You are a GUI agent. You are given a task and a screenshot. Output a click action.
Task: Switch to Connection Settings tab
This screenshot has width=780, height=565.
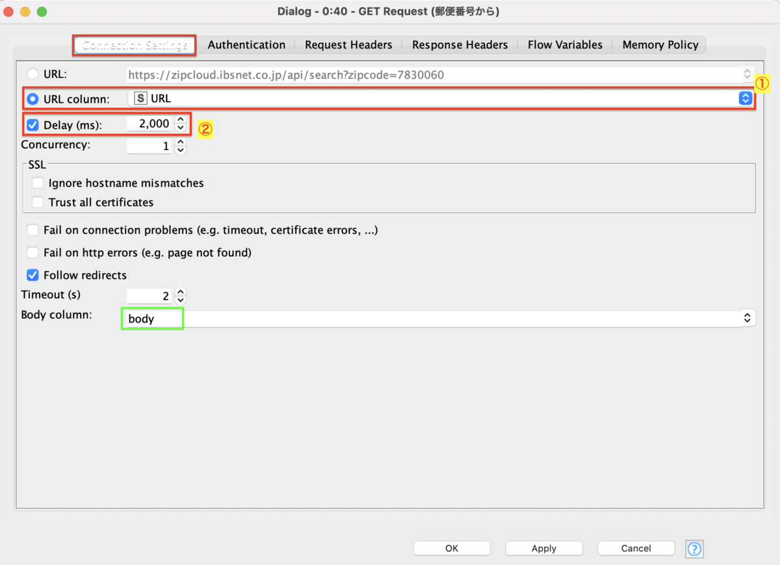(134, 45)
